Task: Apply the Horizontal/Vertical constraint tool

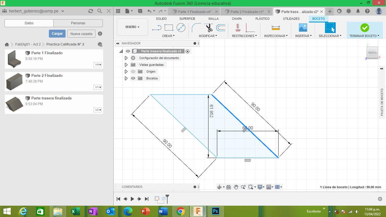Action: click(x=238, y=28)
